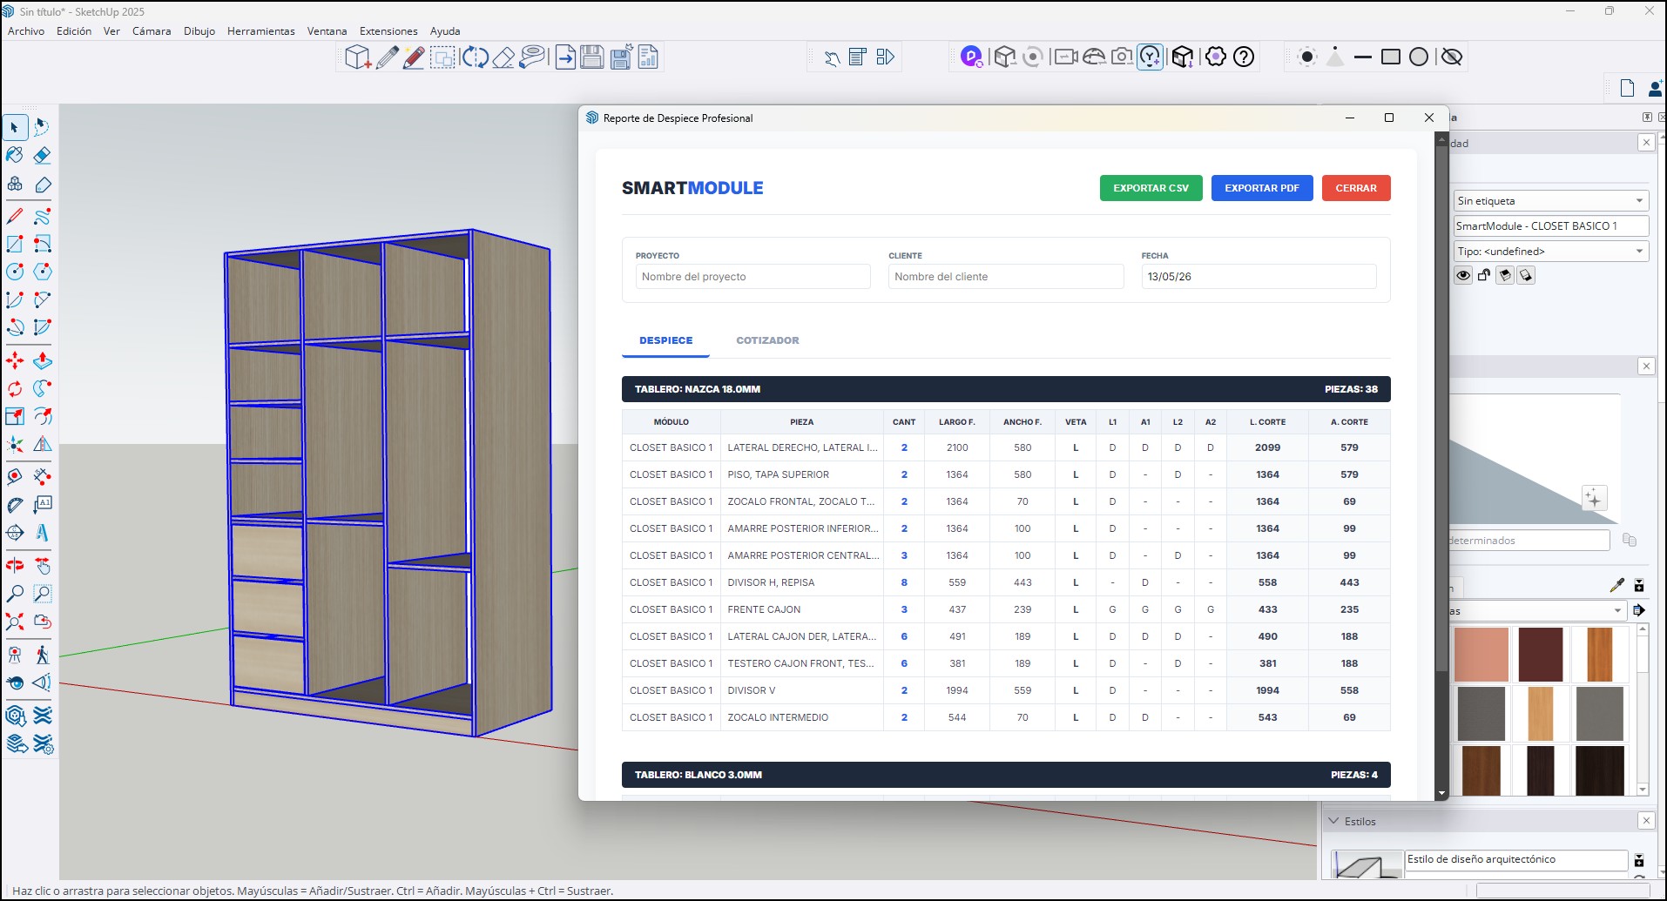Toggle receive shadows icon in Entity Info
This screenshot has width=1667, height=901.
[1505, 275]
